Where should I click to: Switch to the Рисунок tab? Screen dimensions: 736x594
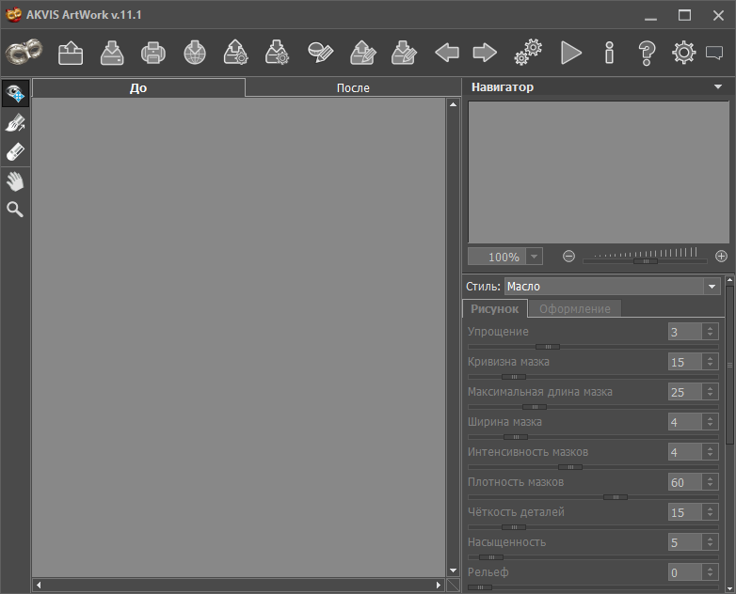[x=495, y=309]
